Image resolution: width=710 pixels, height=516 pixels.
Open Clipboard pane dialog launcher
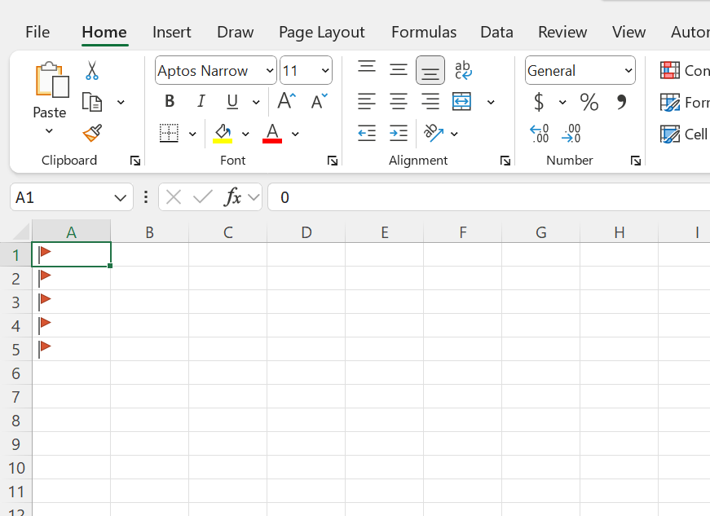[135, 161]
